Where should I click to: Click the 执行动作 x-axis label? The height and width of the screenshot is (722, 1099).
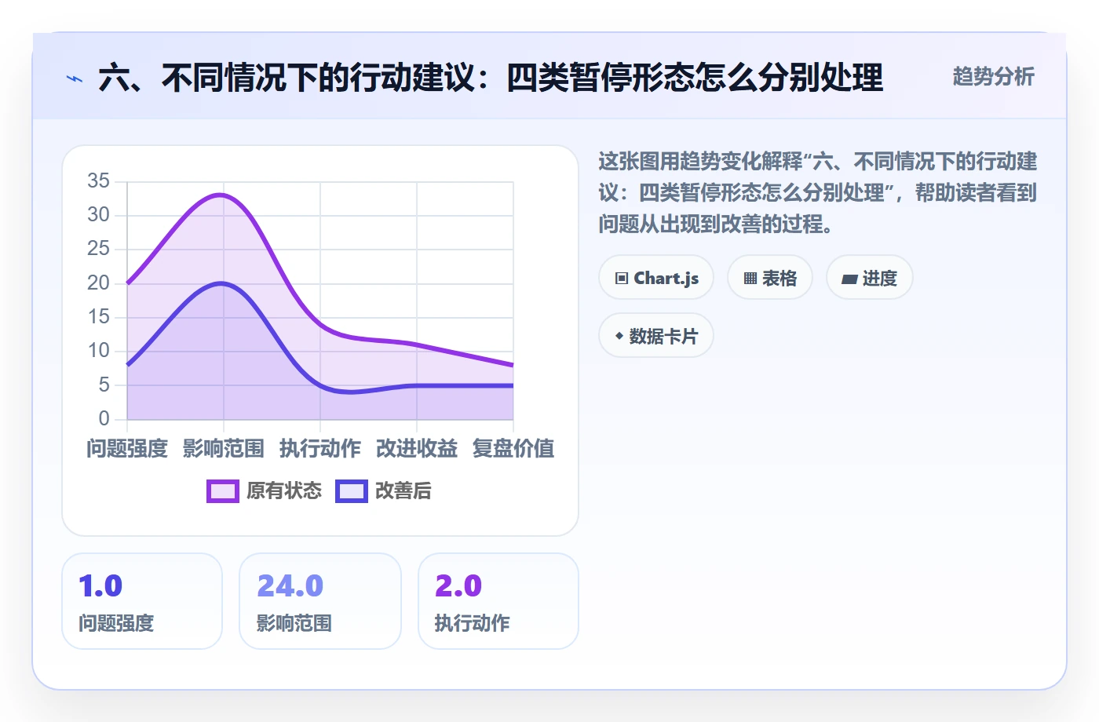[x=320, y=449]
